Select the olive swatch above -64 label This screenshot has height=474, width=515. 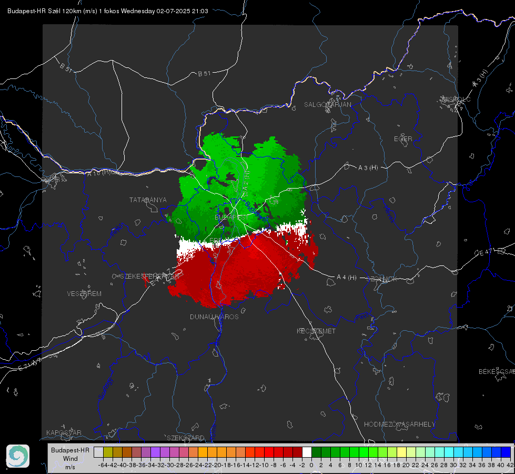108,452
